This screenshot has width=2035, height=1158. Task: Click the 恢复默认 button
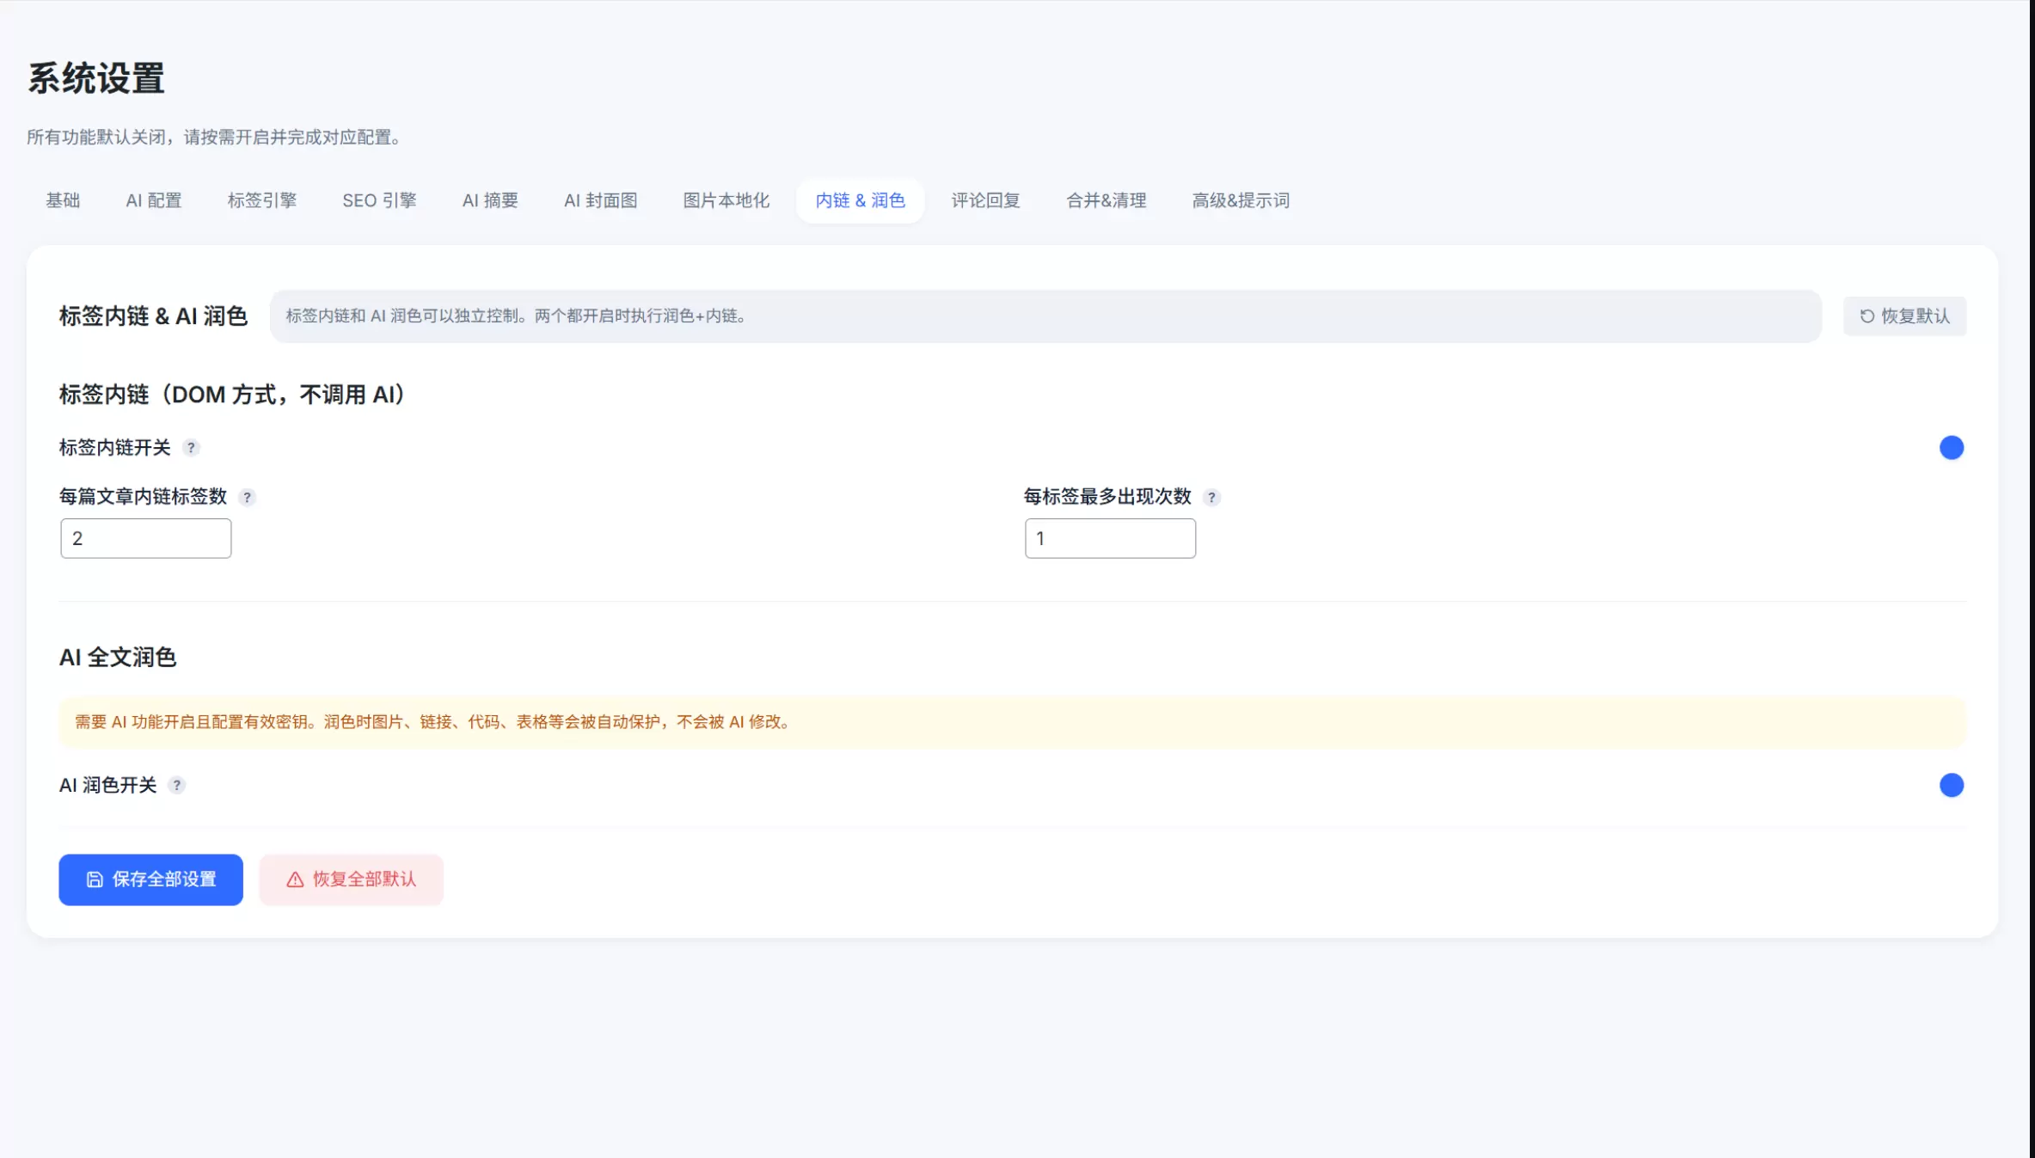(x=1904, y=316)
